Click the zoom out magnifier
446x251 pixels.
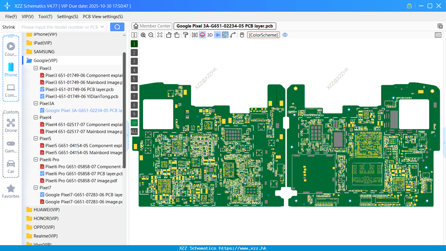point(151,35)
